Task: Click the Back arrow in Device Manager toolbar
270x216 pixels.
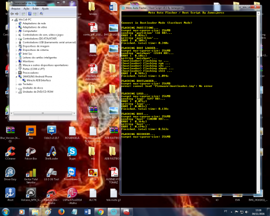Action: click(x=12, y=14)
